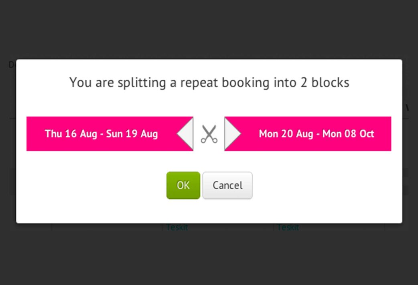Open the left dimmed Teskit link
418x285 pixels.
coord(177,227)
